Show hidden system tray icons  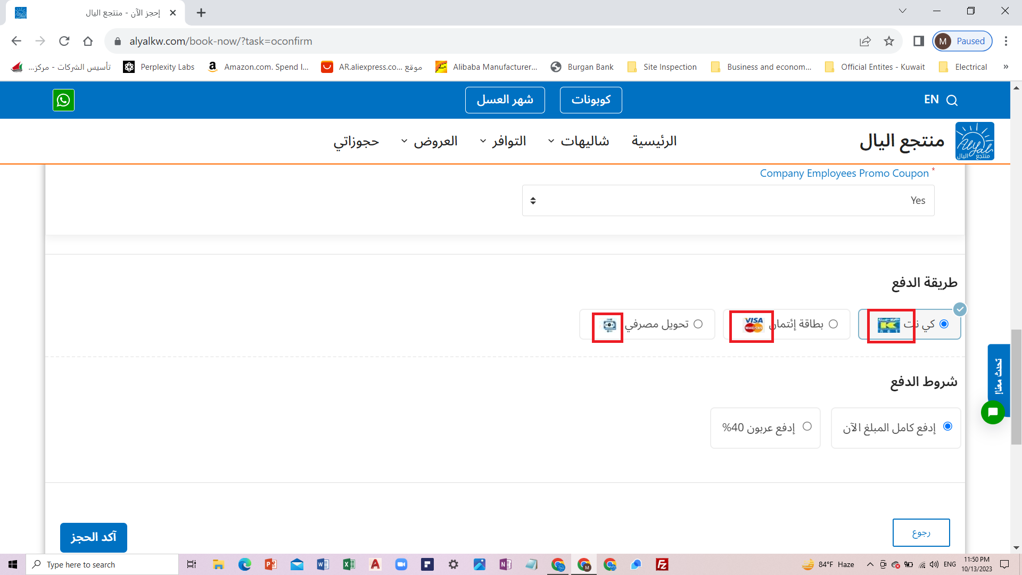click(x=870, y=564)
